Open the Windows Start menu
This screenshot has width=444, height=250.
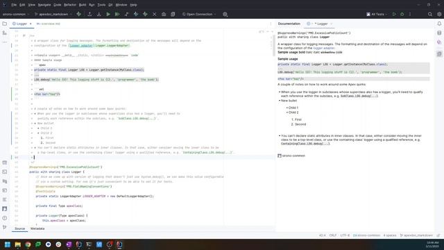point(8,244)
